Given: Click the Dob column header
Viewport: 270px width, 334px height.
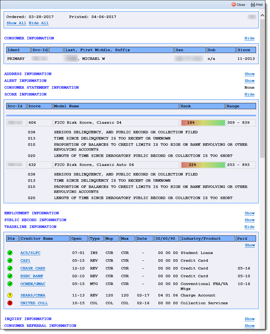Looking at the screenshot, I should tap(221, 50).
